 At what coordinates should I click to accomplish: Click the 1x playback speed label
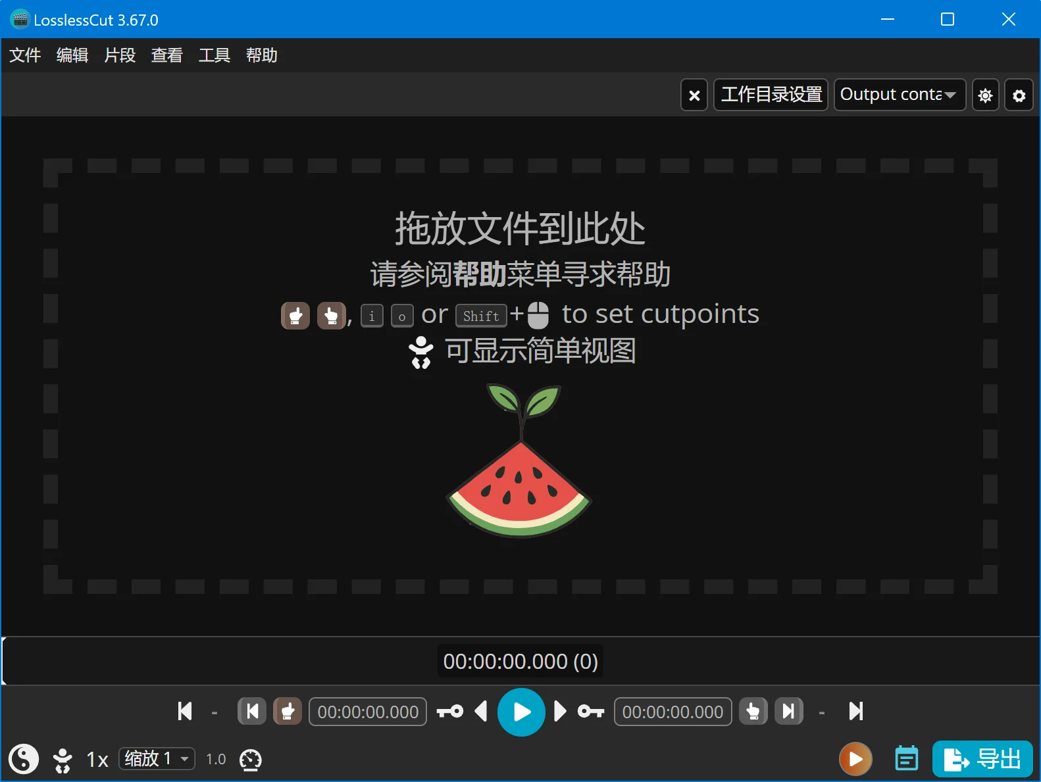click(x=97, y=760)
